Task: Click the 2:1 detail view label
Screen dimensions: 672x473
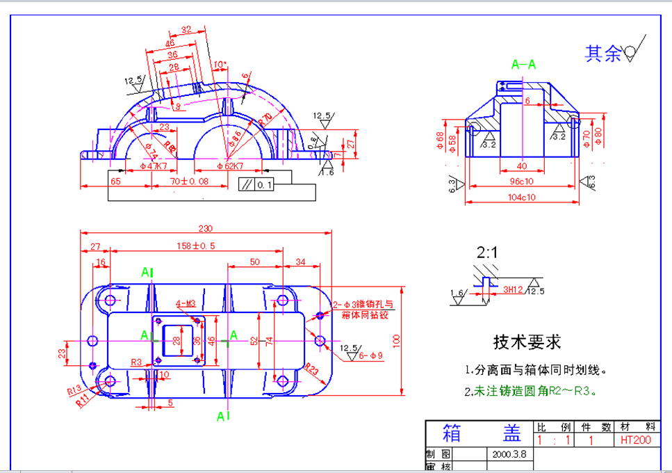Action: [486, 252]
